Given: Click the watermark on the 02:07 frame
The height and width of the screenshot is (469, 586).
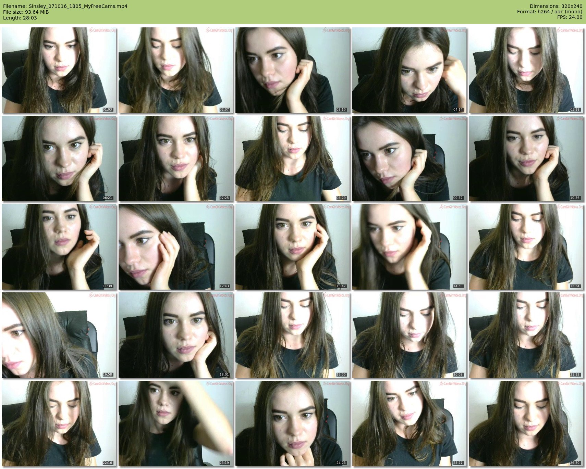Looking at the screenshot, I should (x=219, y=30).
